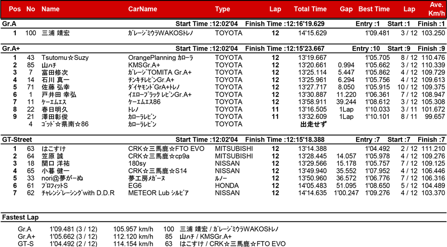447x247 pixels.
Task: Click gap value '11.220'
Action: [346, 95]
